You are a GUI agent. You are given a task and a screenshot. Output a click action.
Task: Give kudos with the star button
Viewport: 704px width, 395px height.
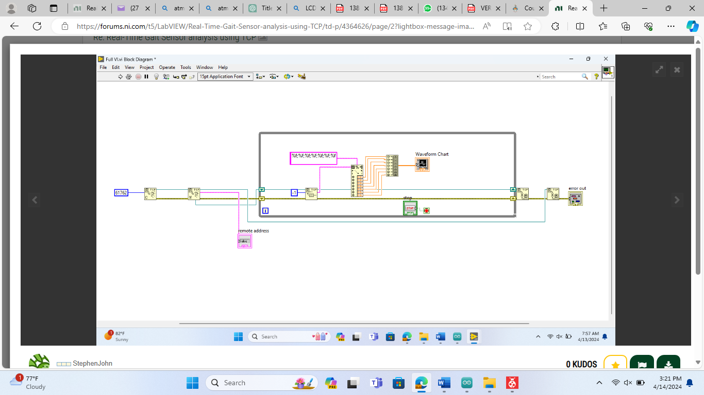point(615,364)
